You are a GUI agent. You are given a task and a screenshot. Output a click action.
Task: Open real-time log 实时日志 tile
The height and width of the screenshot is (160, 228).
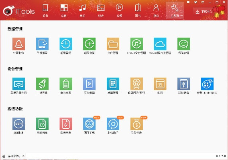click(42, 124)
